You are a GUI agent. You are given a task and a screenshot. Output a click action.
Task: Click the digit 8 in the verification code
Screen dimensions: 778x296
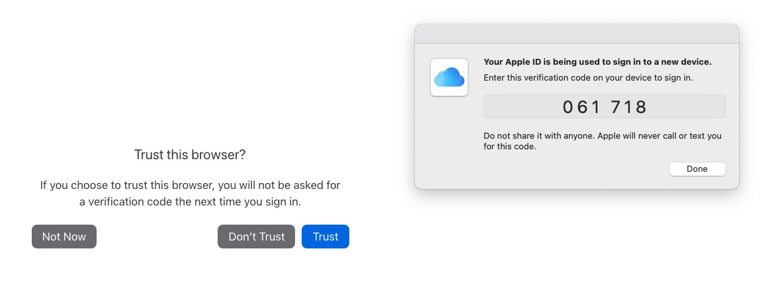click(x=640, y=107)
